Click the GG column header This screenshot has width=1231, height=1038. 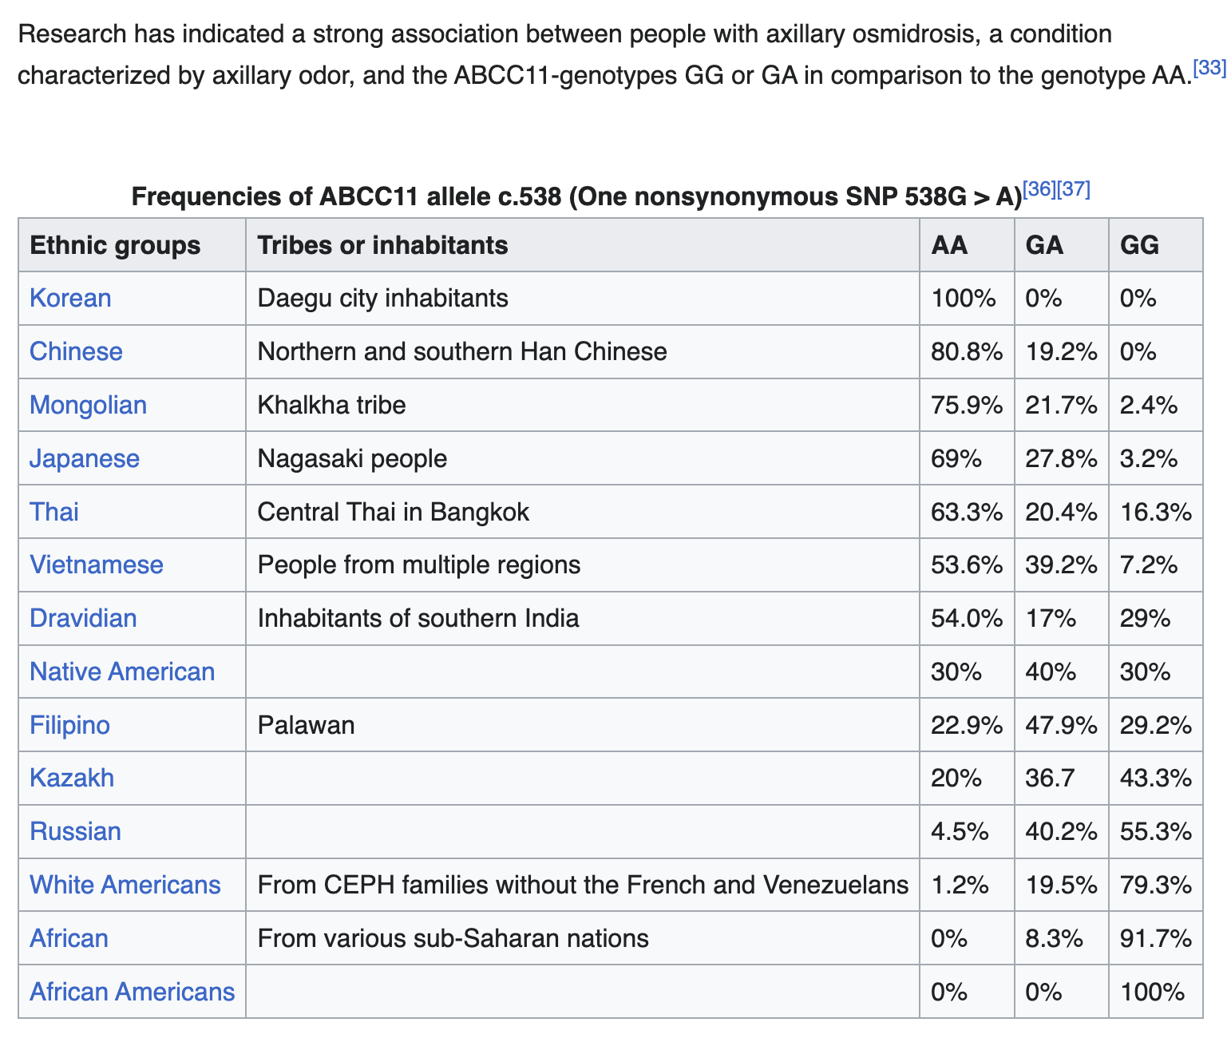pos(1139,245)
